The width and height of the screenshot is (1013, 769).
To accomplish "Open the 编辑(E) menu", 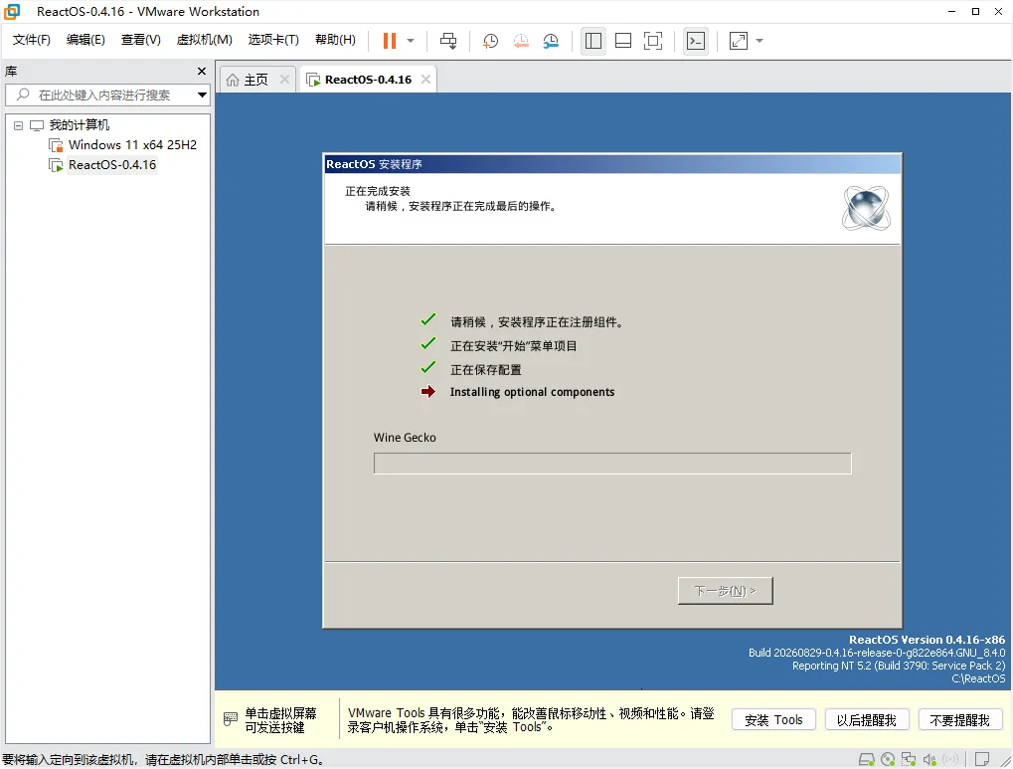I will coord(85,40).
